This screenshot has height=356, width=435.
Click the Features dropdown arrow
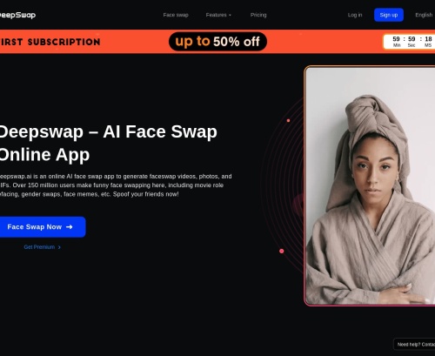230,15
